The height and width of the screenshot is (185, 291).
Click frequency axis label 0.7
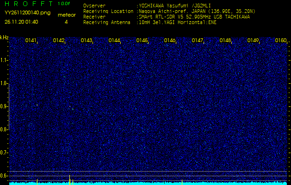tap(4, 153)
